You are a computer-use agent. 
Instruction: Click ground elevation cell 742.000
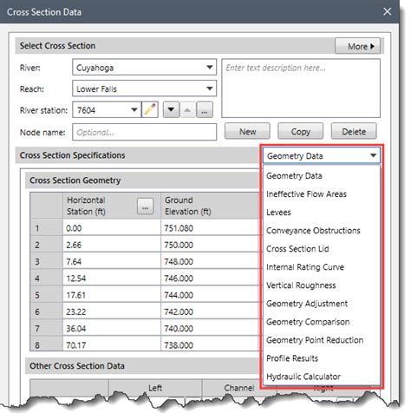[x=210, y=311]
